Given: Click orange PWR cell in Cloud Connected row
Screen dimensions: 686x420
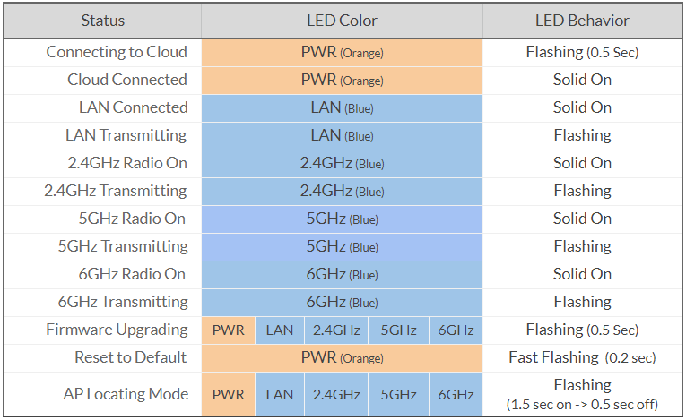Looking at the screenshot, I should [x=342, y=80].
